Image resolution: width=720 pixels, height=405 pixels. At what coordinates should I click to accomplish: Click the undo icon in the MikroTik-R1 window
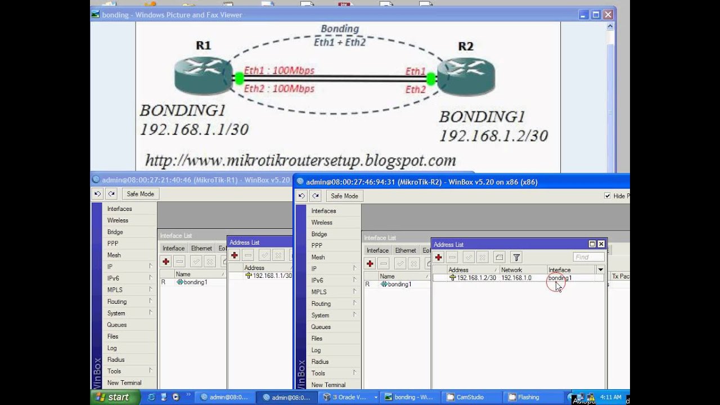tap(97, 193)
